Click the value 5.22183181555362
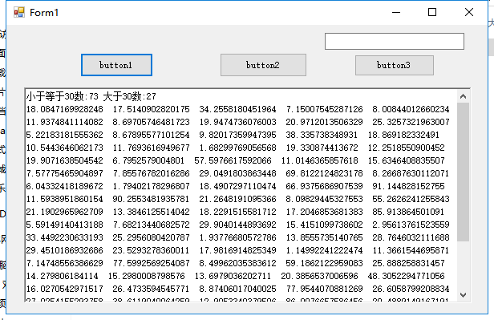The height and width of the screenshot is (320, 494). pos(65,135)
